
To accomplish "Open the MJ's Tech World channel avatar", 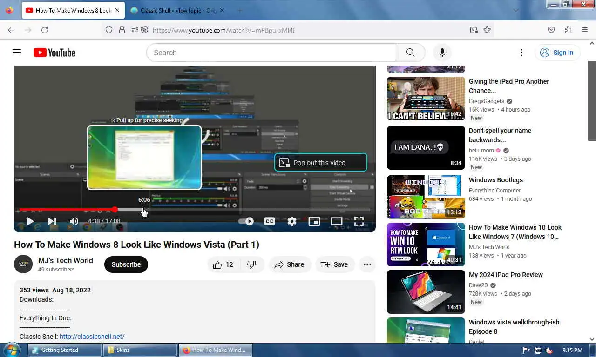I will 23,264.
